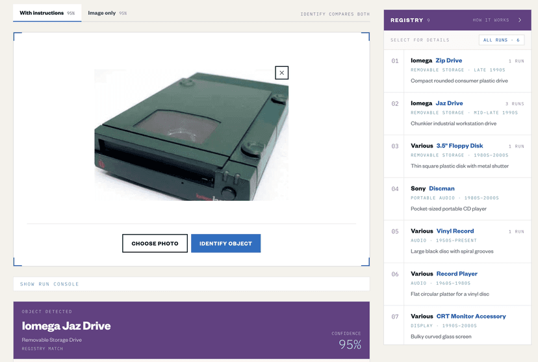This screenshot has height=362, width=538.
Task: Switch to the With instructions tab
Action: (47, 13)
